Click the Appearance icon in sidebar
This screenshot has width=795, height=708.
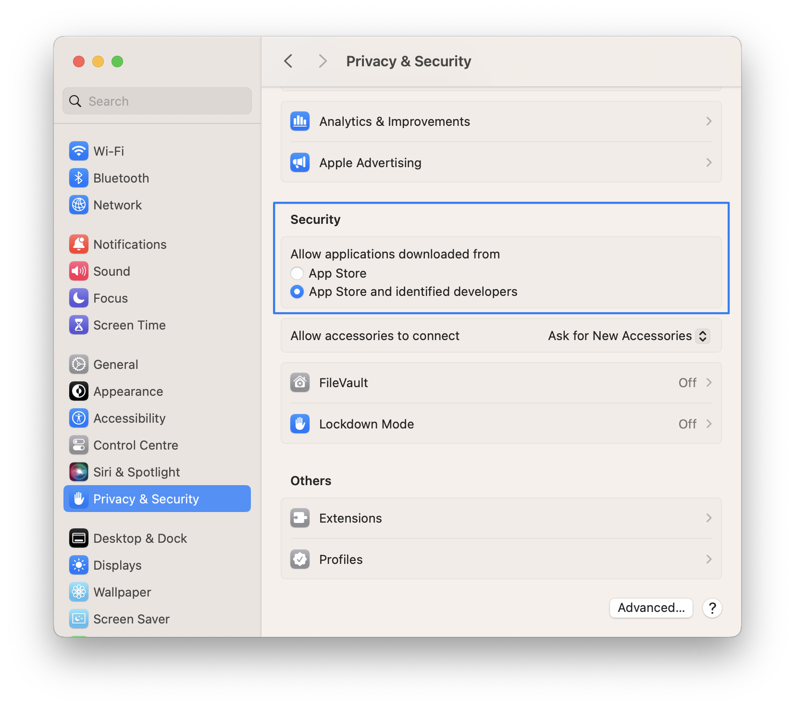point(79,391)
